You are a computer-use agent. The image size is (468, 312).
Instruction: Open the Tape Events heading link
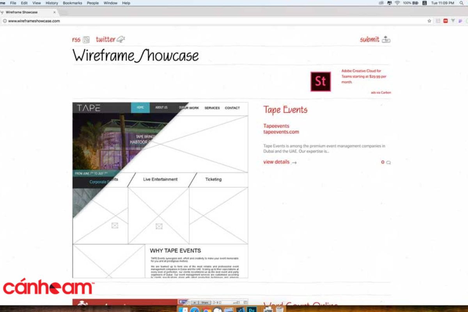click(x=285, y=110)
